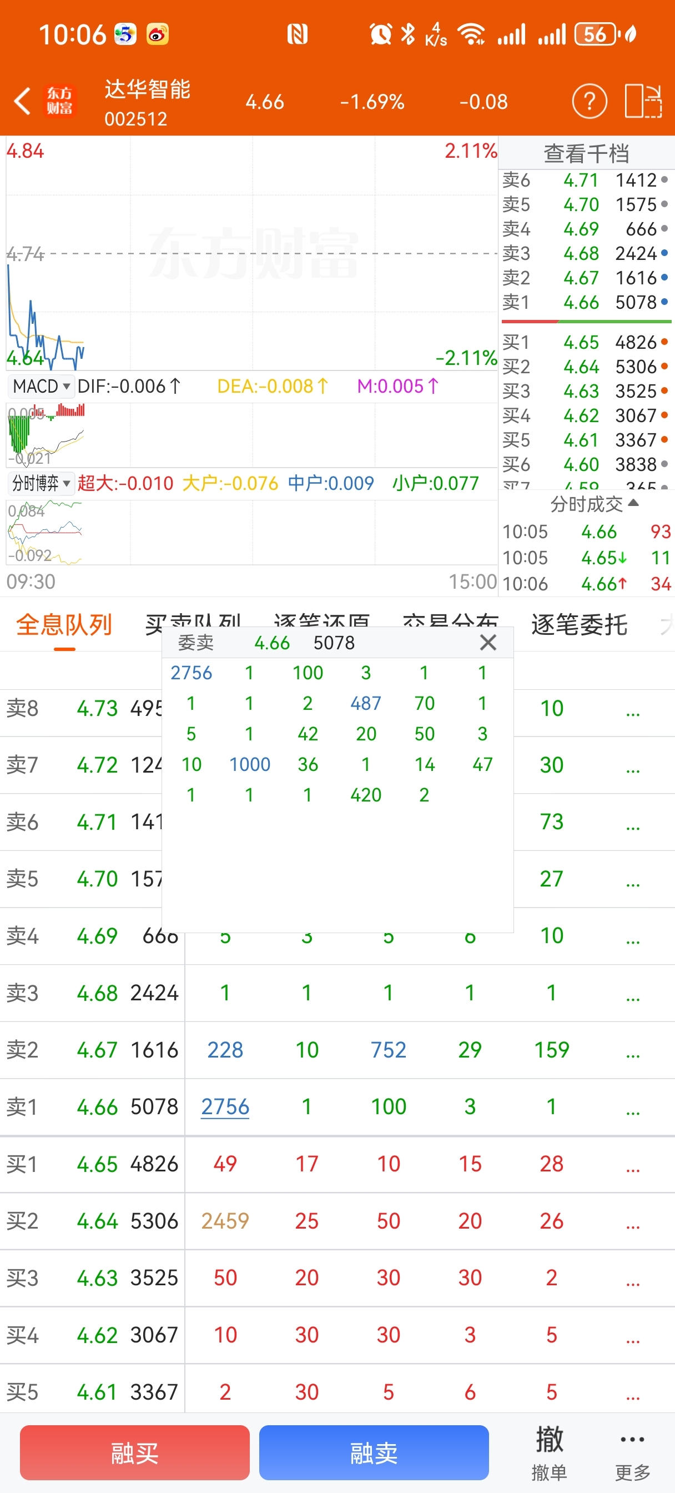
Task: Select the 2459 order in 买2 row
Action: [225, 1221]
